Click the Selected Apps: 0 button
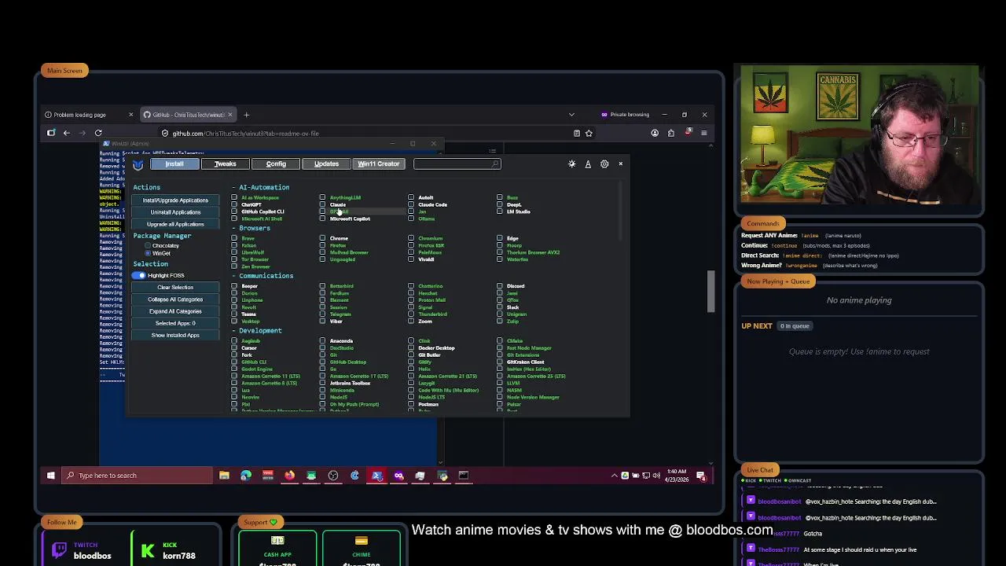 (175, 323)
